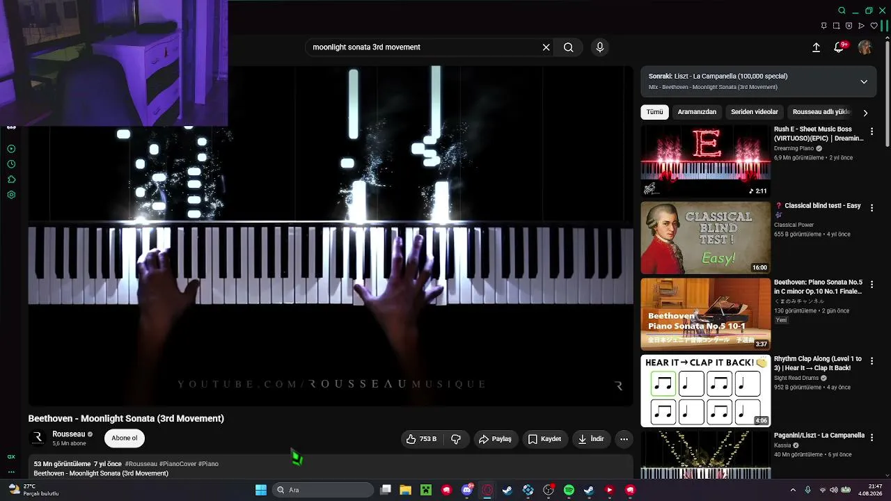Download video with İndir button

click(591, 439)
